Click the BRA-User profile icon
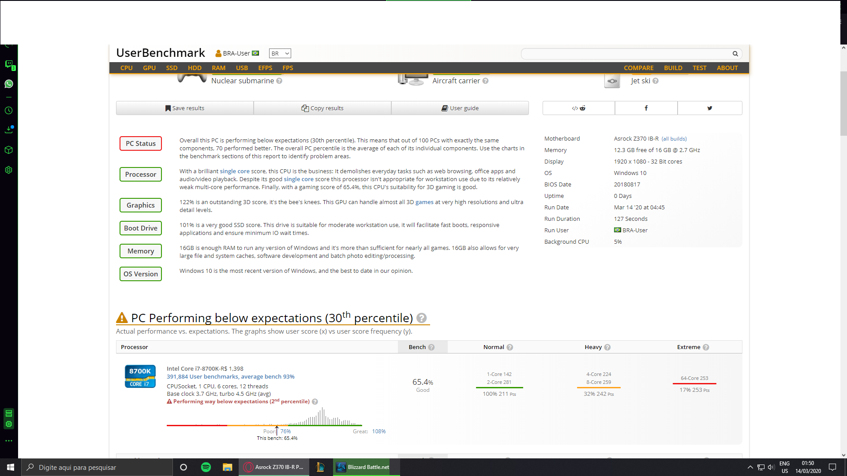The width and height of the screenshot is (847, 476). coord(218,53)
